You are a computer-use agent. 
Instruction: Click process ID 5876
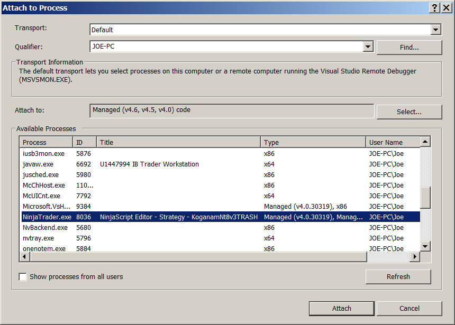tap(84, 153)
